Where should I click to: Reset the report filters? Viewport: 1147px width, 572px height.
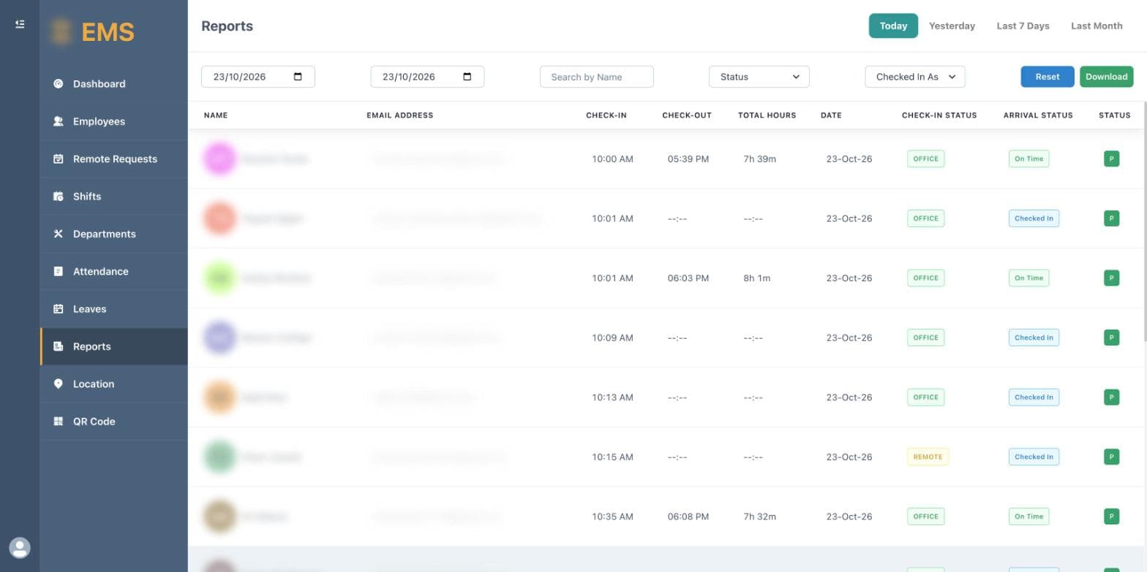click(x=1048, y=77)
